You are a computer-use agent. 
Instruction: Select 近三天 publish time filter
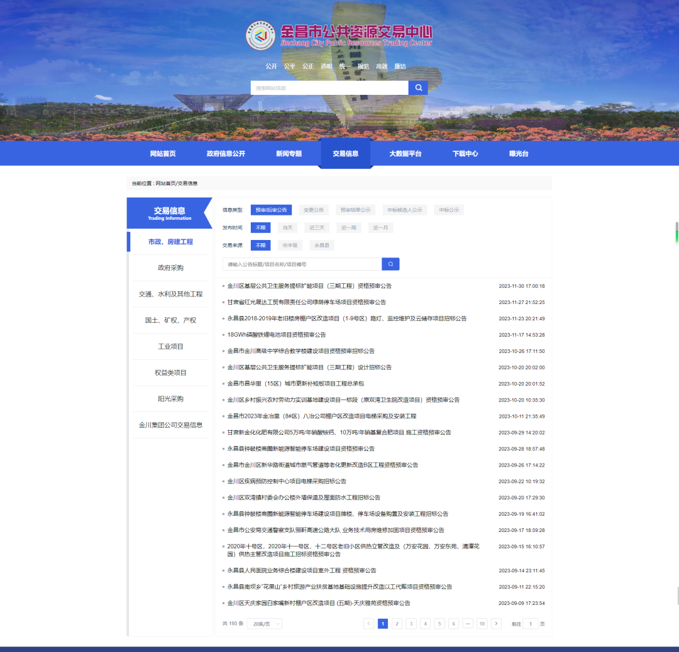coord(316,227)
